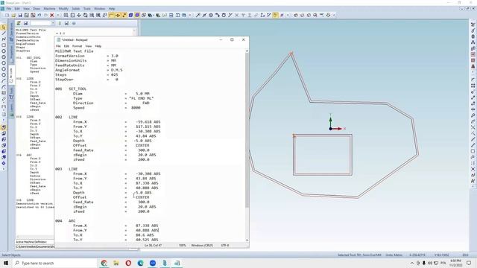Select the Arc tool in left toolbar
The image size is (477, 268).
coord(4,81)
